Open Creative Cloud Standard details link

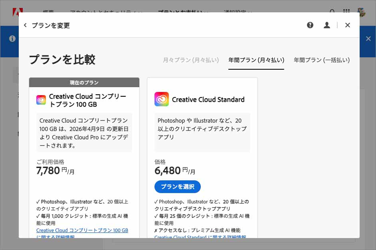point(200,237)
